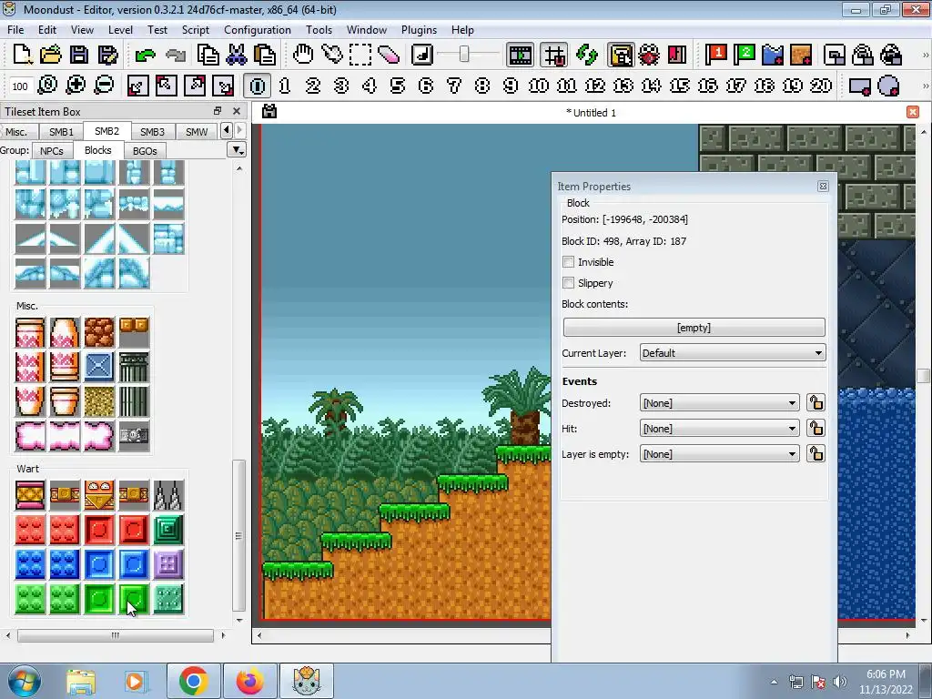
Task: Select the eraser tool
Action: click(388, 55)
